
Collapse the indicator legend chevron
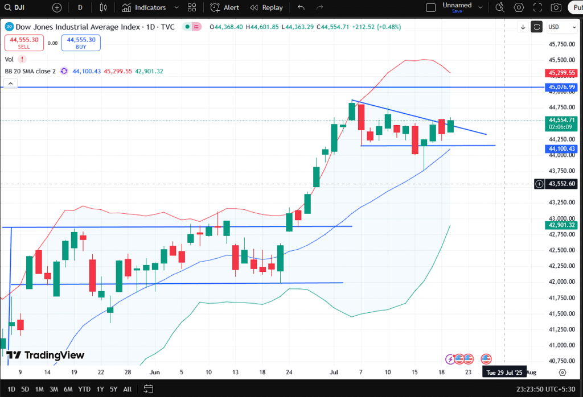click(10, 84)
